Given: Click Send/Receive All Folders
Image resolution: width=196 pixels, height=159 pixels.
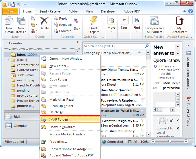Looking at the screenshot, I should pyautogui.click(x=154, y=25).
